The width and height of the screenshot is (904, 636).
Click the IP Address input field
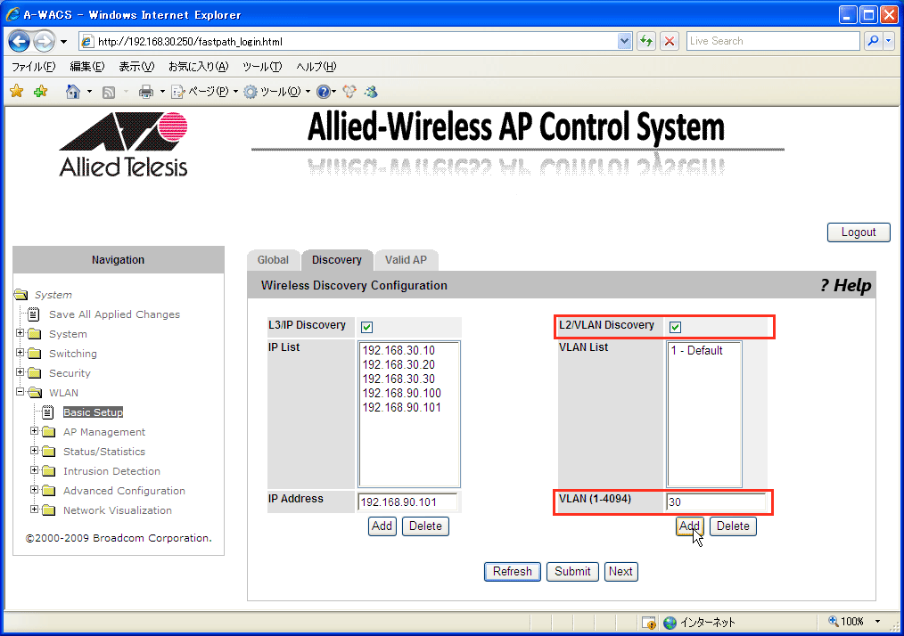(x=407, y=502)
